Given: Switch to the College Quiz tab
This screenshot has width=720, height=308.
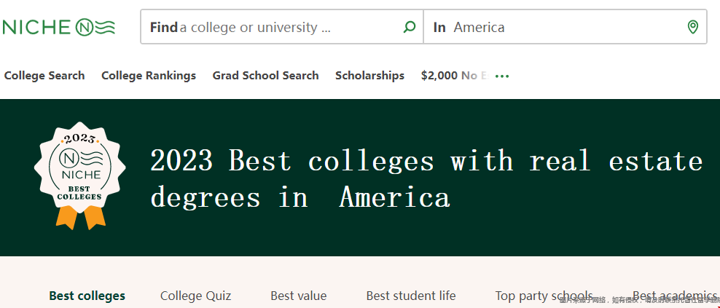Looking at the screenshot, I should (x=195, y=296).
